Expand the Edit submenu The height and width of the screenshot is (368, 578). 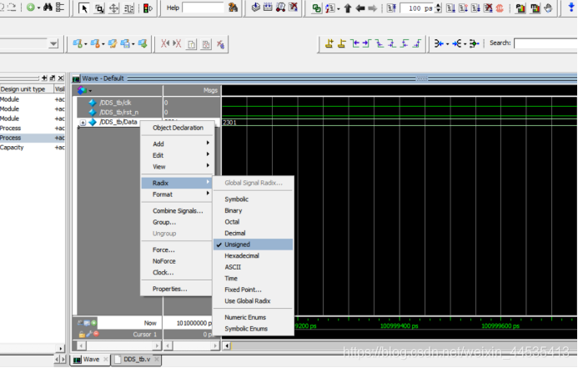[x=177, y=155]
